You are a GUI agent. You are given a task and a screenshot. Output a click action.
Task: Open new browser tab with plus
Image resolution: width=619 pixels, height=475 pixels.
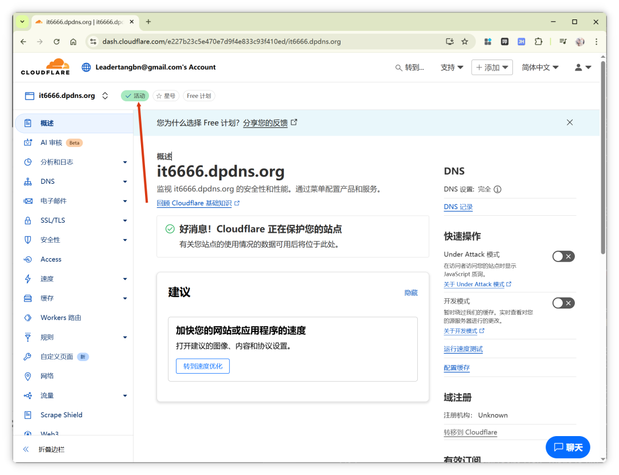point(148,22)
